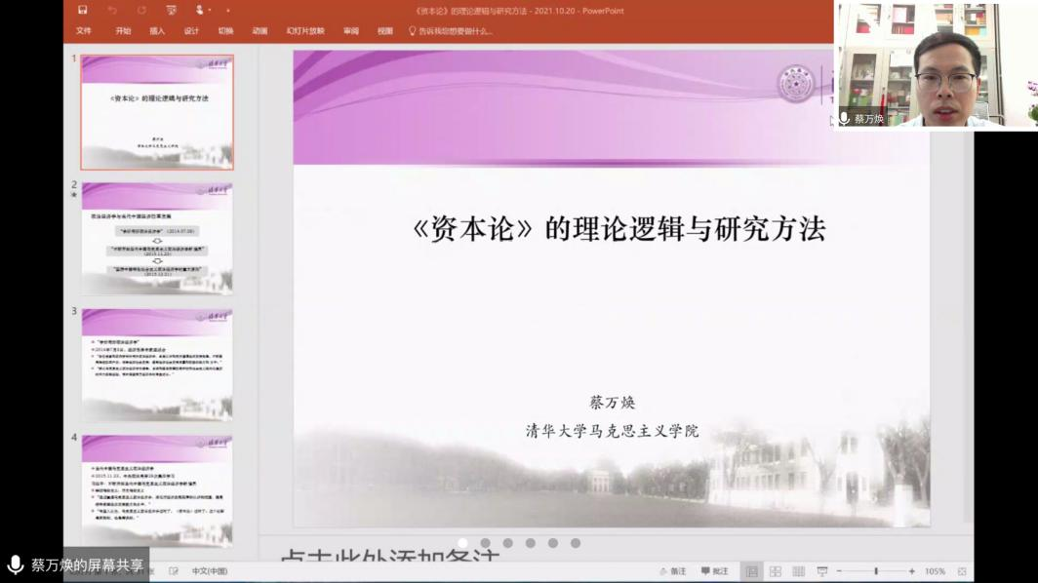Toggle the 批注 comments pane button
Viewport: 1038px width, 583px height.
pos(715,571)
